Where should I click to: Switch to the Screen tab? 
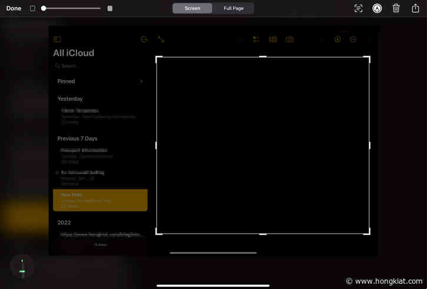click(x=192, y=8)
